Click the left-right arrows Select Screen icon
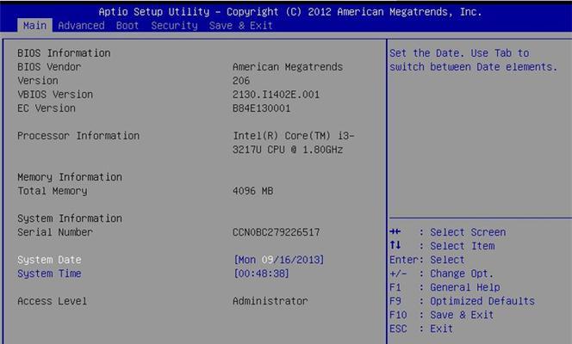Image resolution: width=572 pixels, height=344 pixels. point(395,231)
